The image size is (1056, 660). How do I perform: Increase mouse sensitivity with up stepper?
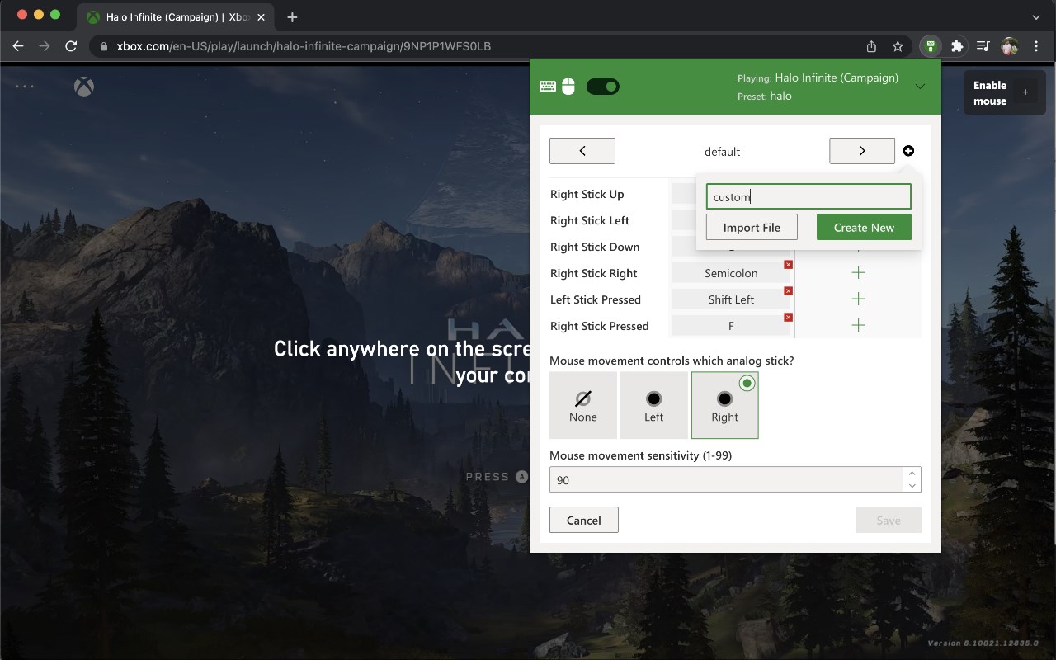[x=912, y=474]
